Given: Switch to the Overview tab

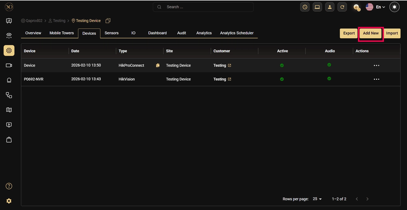Looking at the screenshot, I should point(33,33).
